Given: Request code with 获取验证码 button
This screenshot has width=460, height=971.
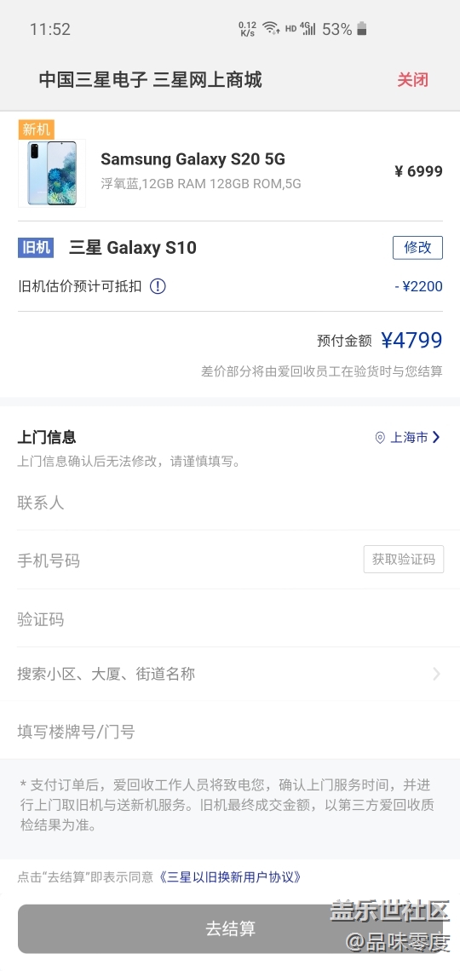Looking at the screenshot, I should pyautogui.click(x=404, y=560).
